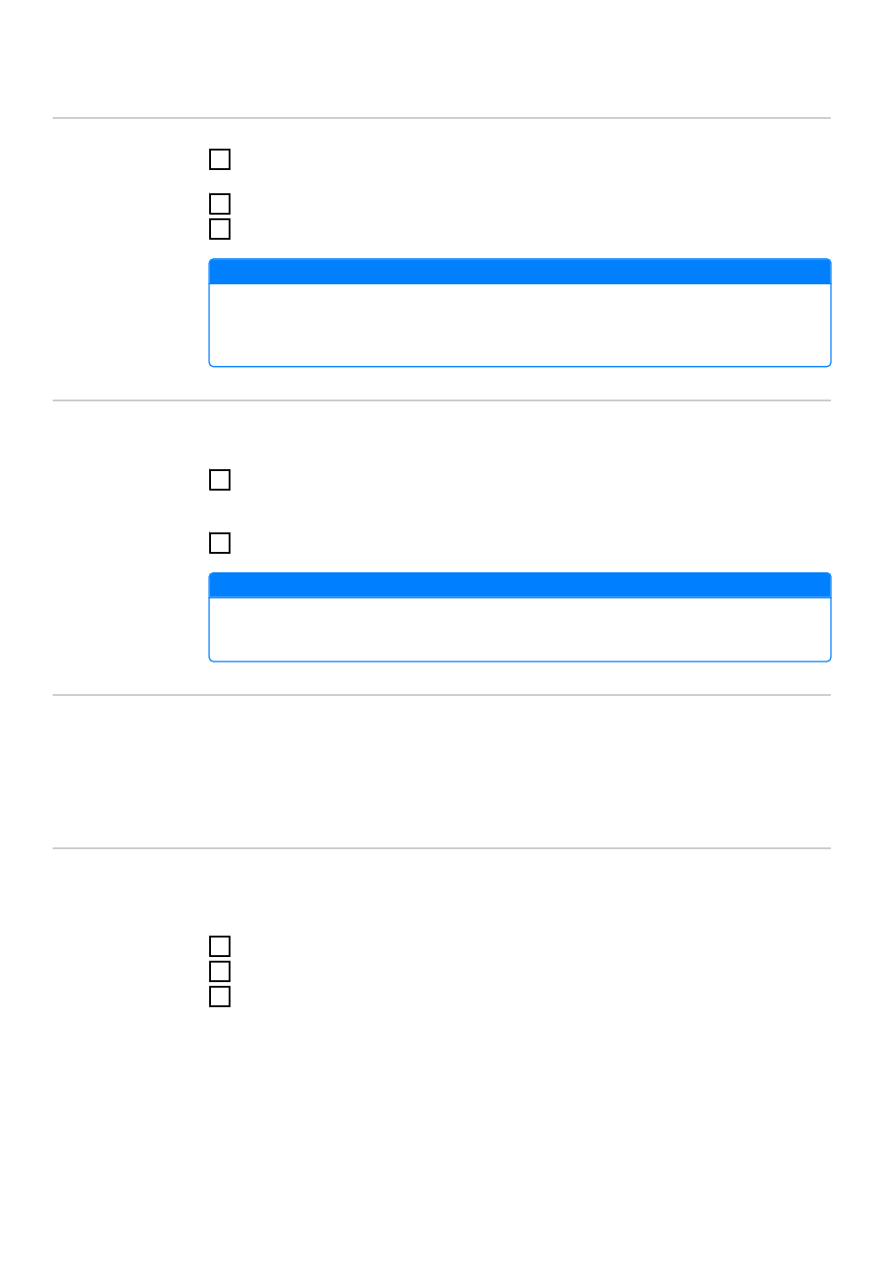The image size is (883, 1272).
Task: Tick the first checkbox in the top section
Action: pyautogui.click(x=219, y=160)
